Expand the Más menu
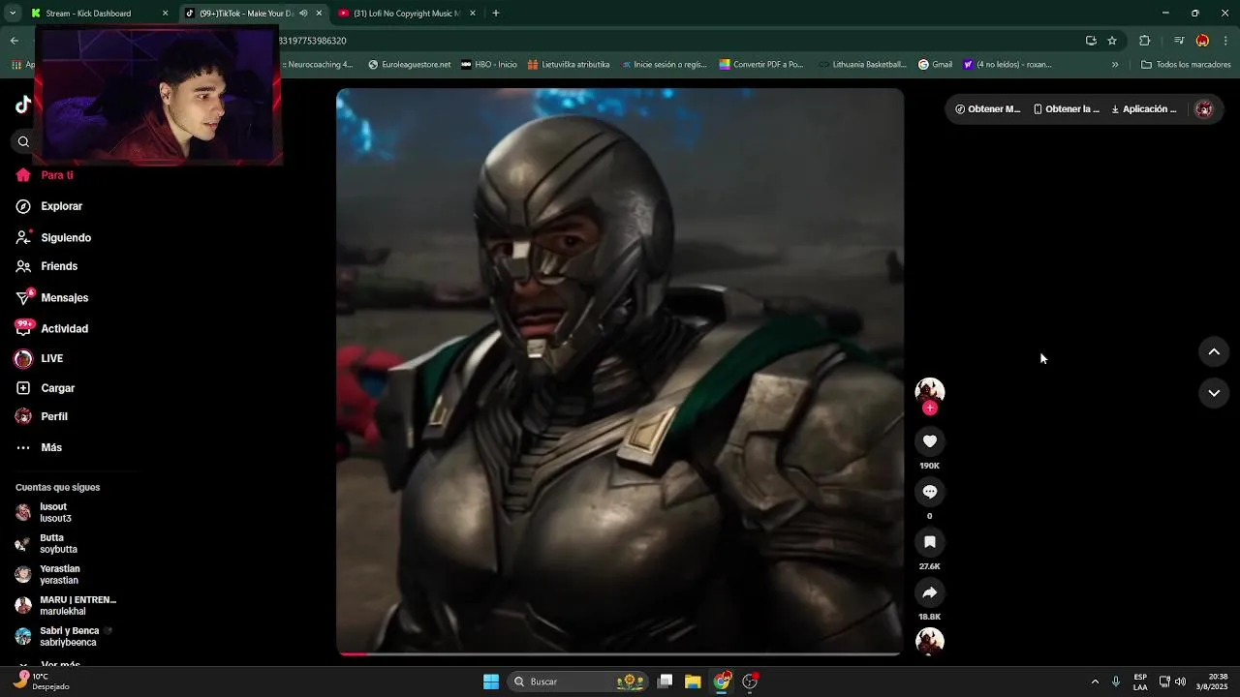 tap(39, 447)
